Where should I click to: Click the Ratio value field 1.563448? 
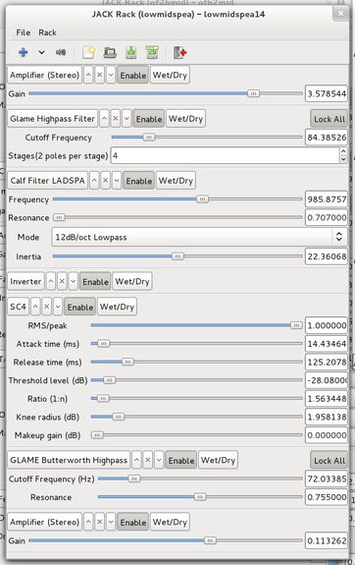(x=327, y=399)
